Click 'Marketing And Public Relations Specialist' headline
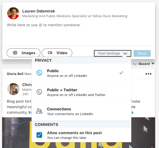This screenshot has height=148, width=159. tap(75, 16)
